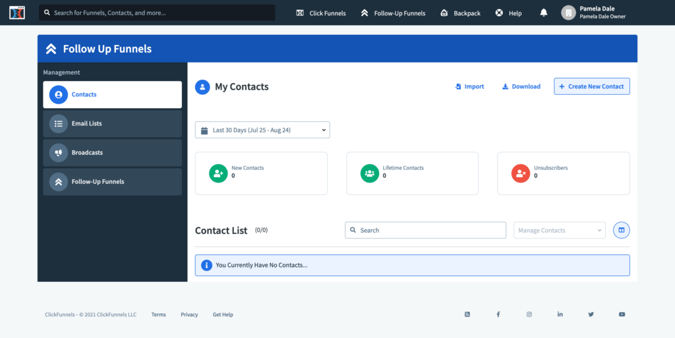
Task: Click the Broadcasts megaphone icon
Action: [x=59, y=153]
